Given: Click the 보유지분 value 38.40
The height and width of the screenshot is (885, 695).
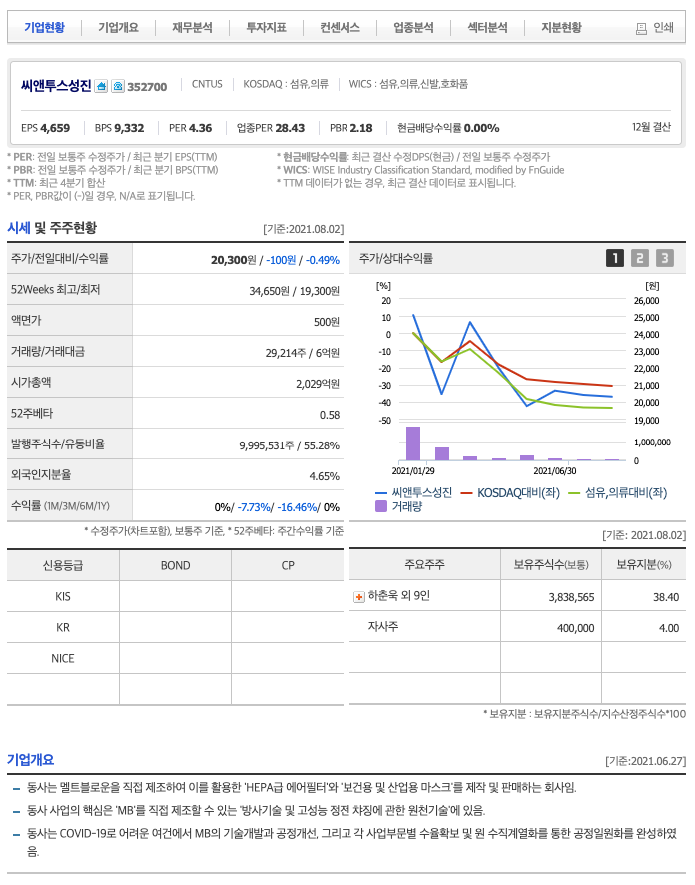Looking at the screenshot, I should coord(666,597).
